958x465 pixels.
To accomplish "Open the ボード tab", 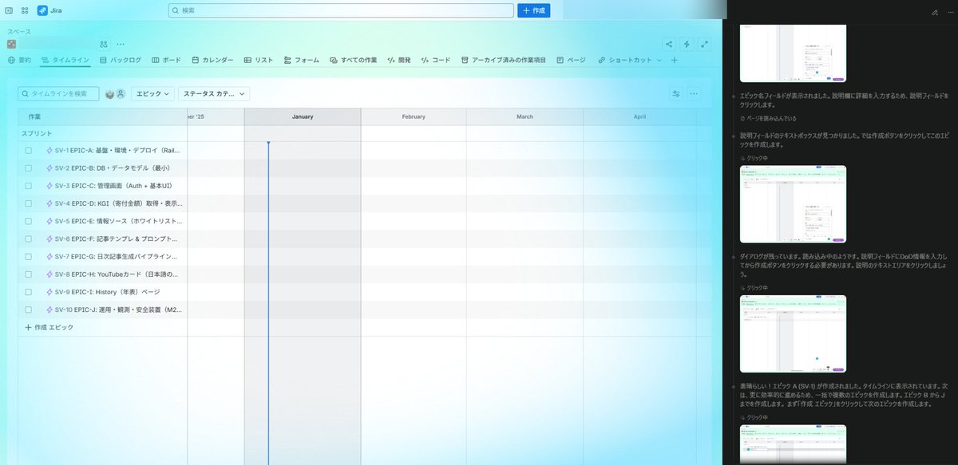I will pos(166,60).
